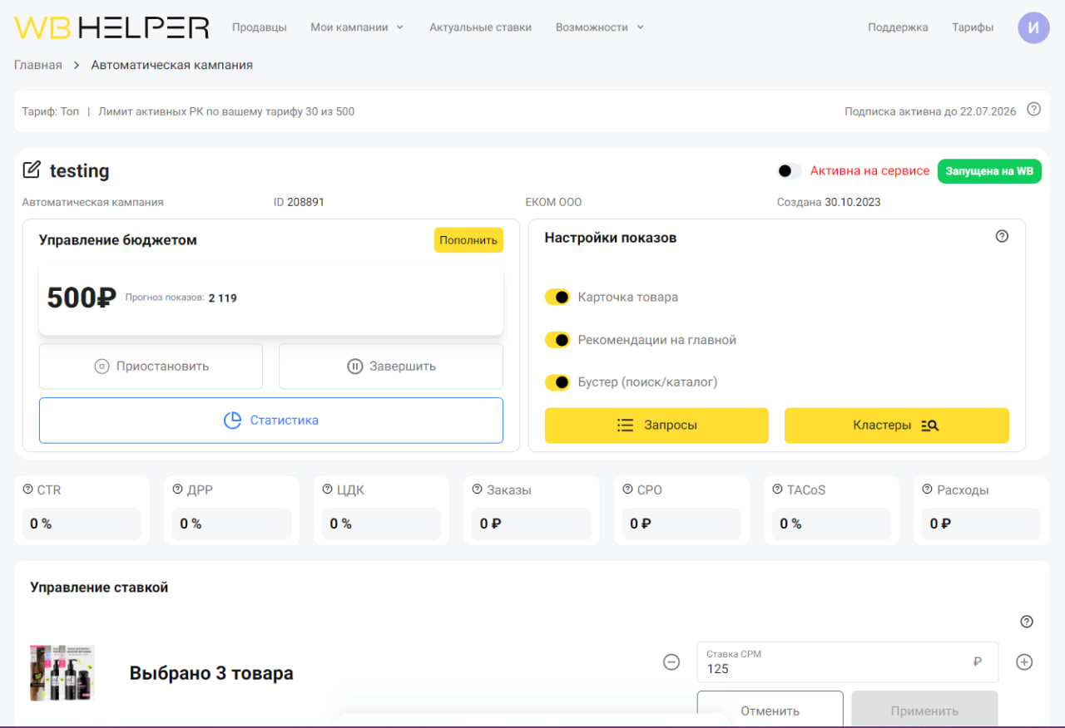Click the Ставка CPM input field
Image resolution: width=1065 pixels, height=728 pixels.
pos(847,662)
